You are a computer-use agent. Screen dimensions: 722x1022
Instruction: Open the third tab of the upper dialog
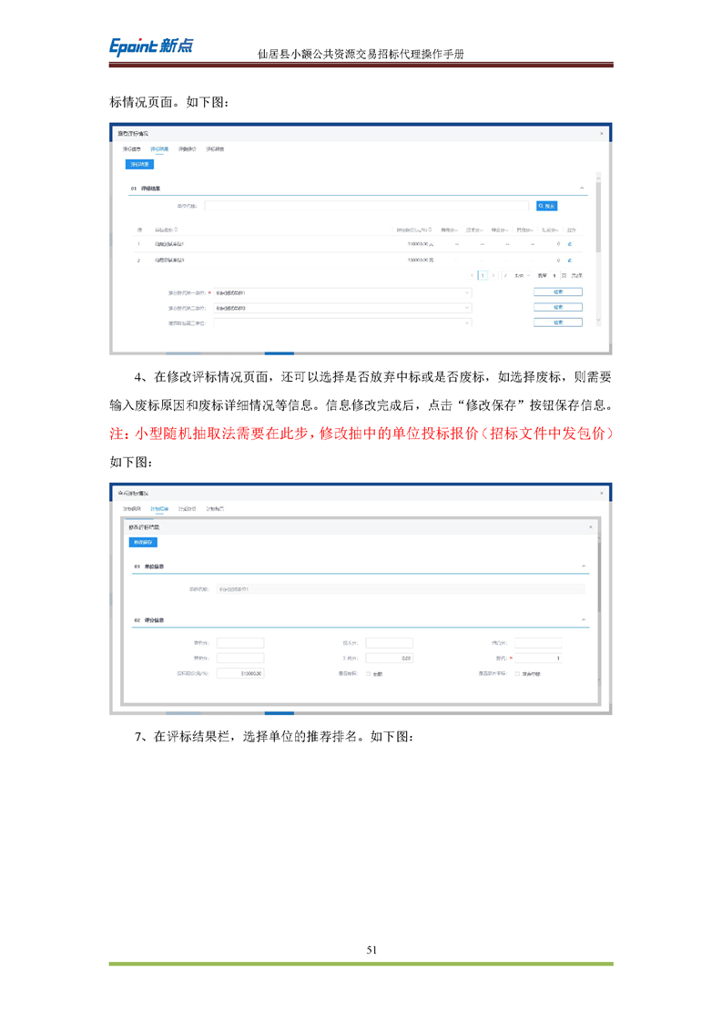[188, 149]
